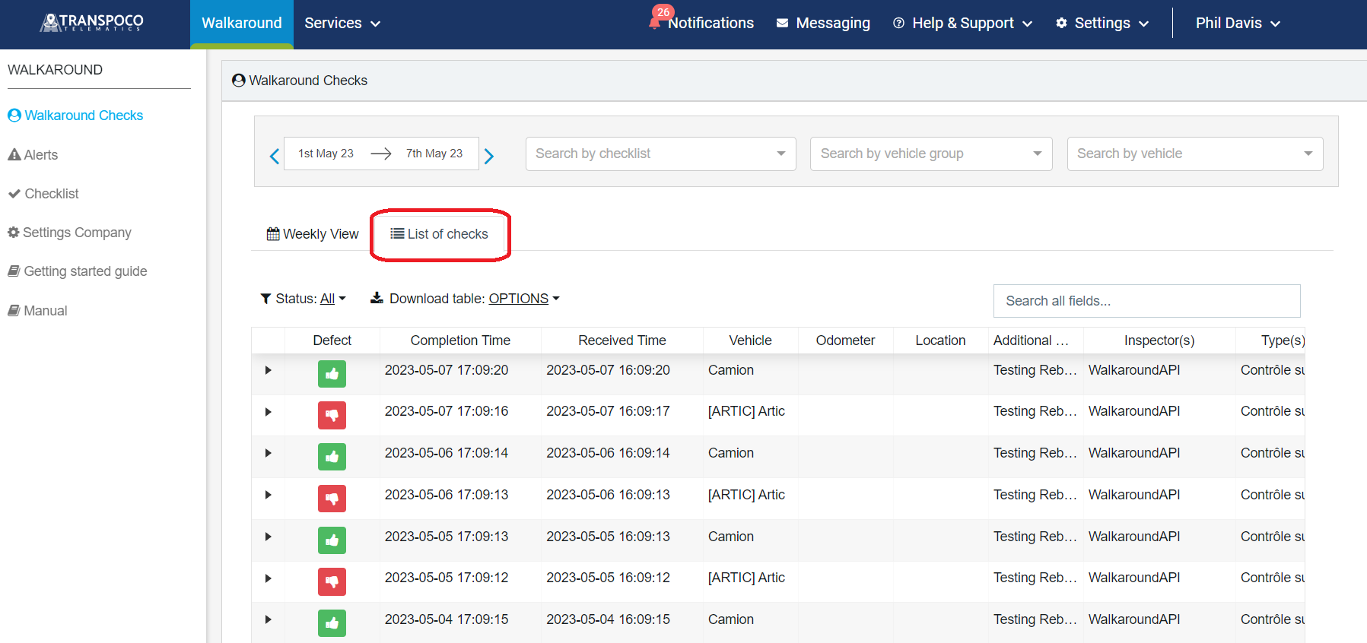1367x643 pixels.
Task: Switch to the Weekly View tab
Action: [313, 234]
